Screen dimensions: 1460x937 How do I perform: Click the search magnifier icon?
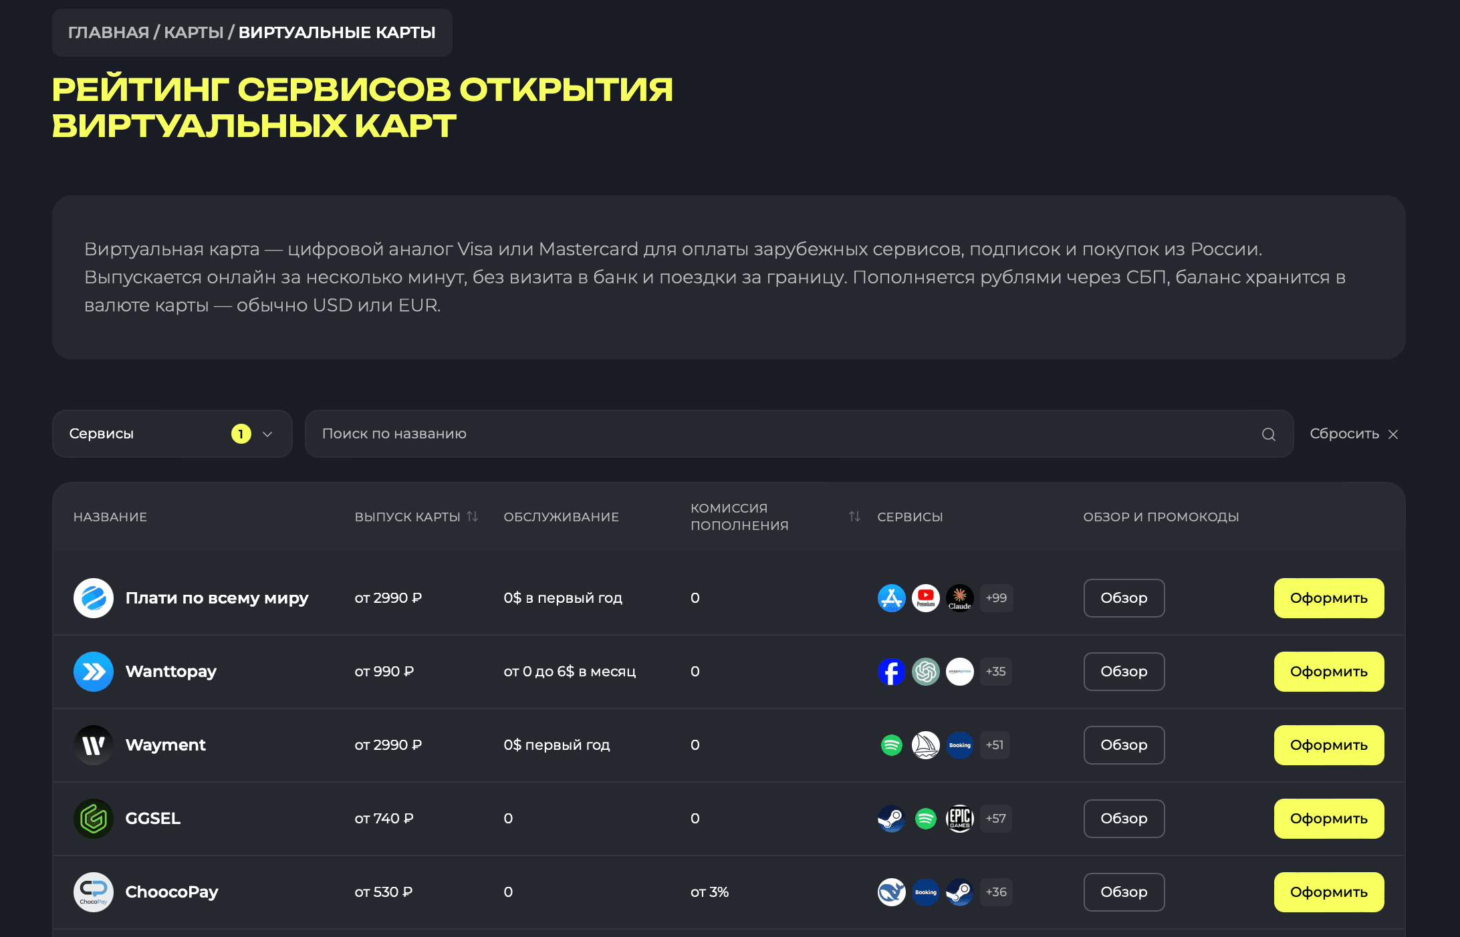click(1268, 434)
